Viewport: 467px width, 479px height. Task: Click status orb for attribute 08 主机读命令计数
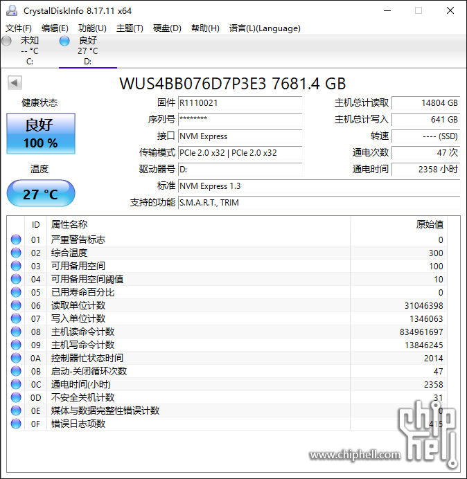click(x=16, y=332)
